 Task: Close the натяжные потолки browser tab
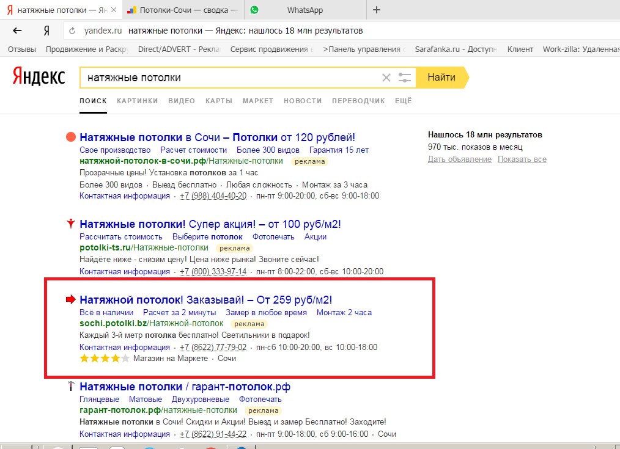pos(114,10)
